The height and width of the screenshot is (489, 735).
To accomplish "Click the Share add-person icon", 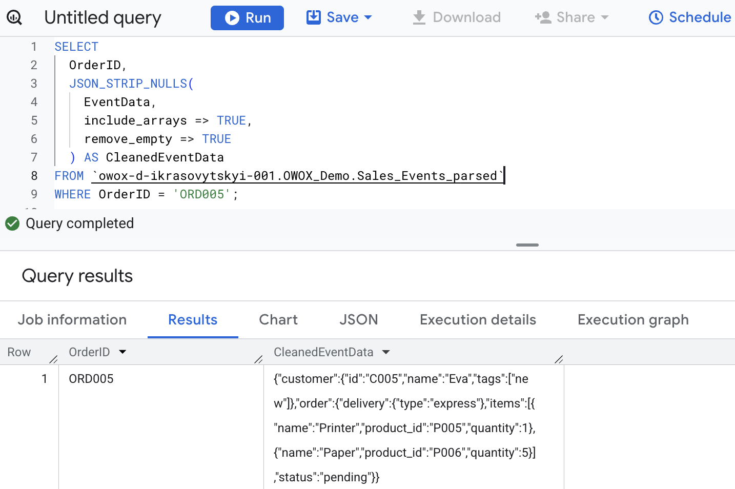I will click(x=543, y=17).
